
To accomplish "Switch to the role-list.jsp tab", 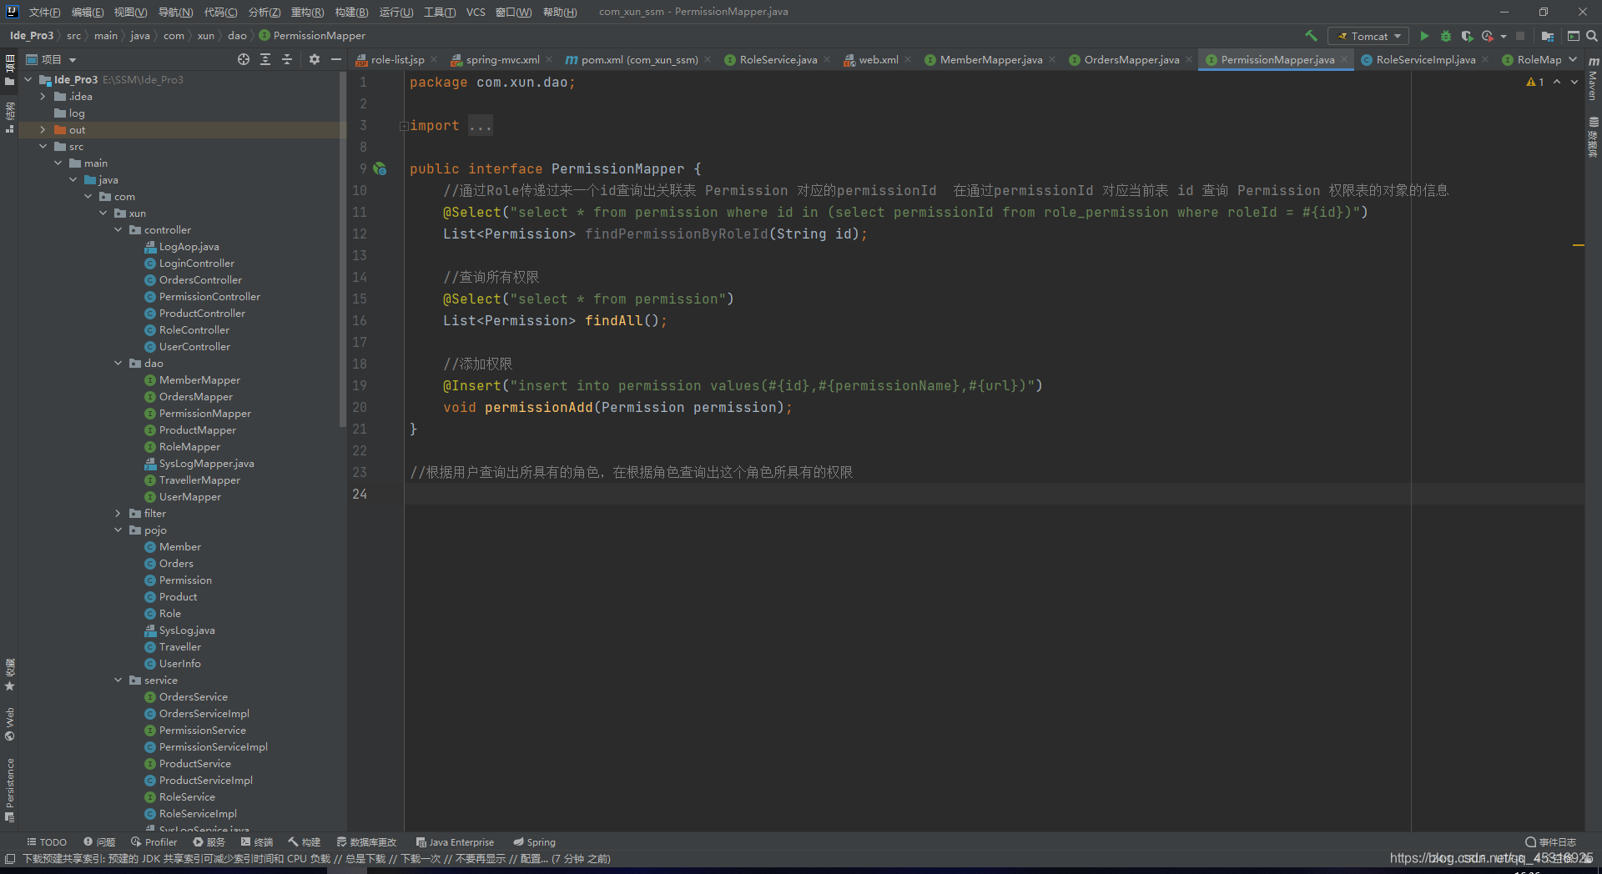I will (397, 59).
